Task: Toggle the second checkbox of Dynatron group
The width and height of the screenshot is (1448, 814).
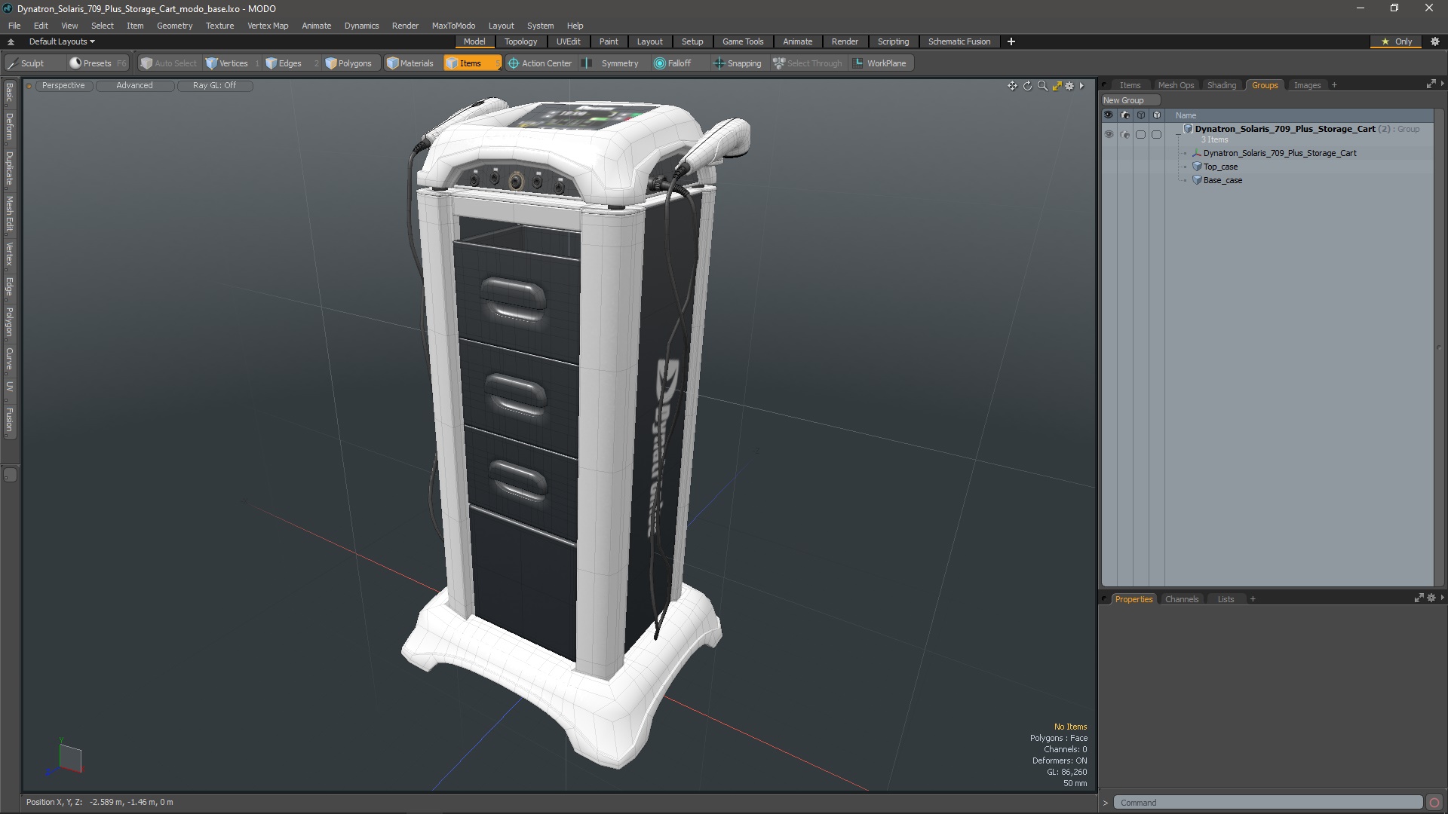Action: [1156, 134]
